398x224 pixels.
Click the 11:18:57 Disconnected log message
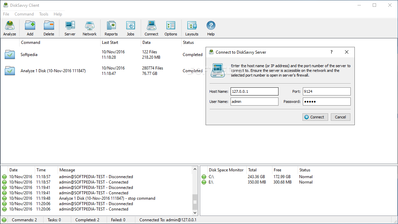[x=96, y=177]
